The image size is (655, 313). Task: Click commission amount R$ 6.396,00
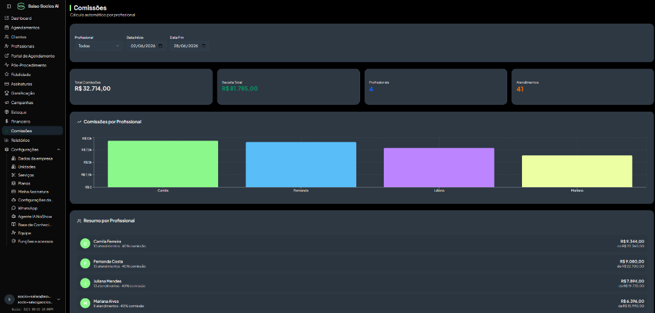click(x=632, y=301)
